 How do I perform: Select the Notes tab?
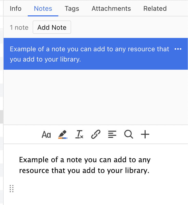click(43, 9)
